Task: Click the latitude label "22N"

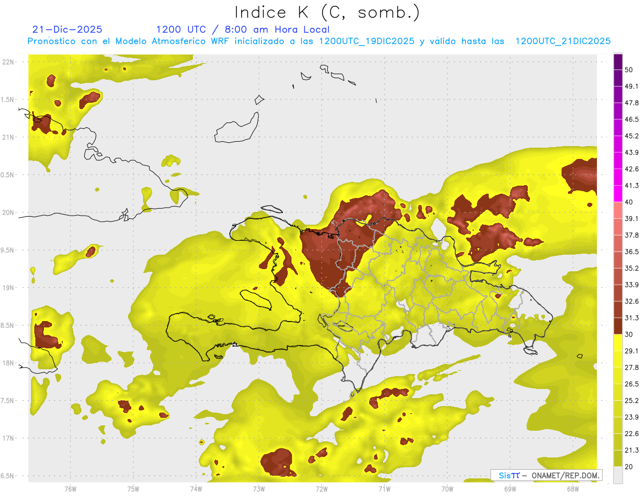Action: (8, 62)
